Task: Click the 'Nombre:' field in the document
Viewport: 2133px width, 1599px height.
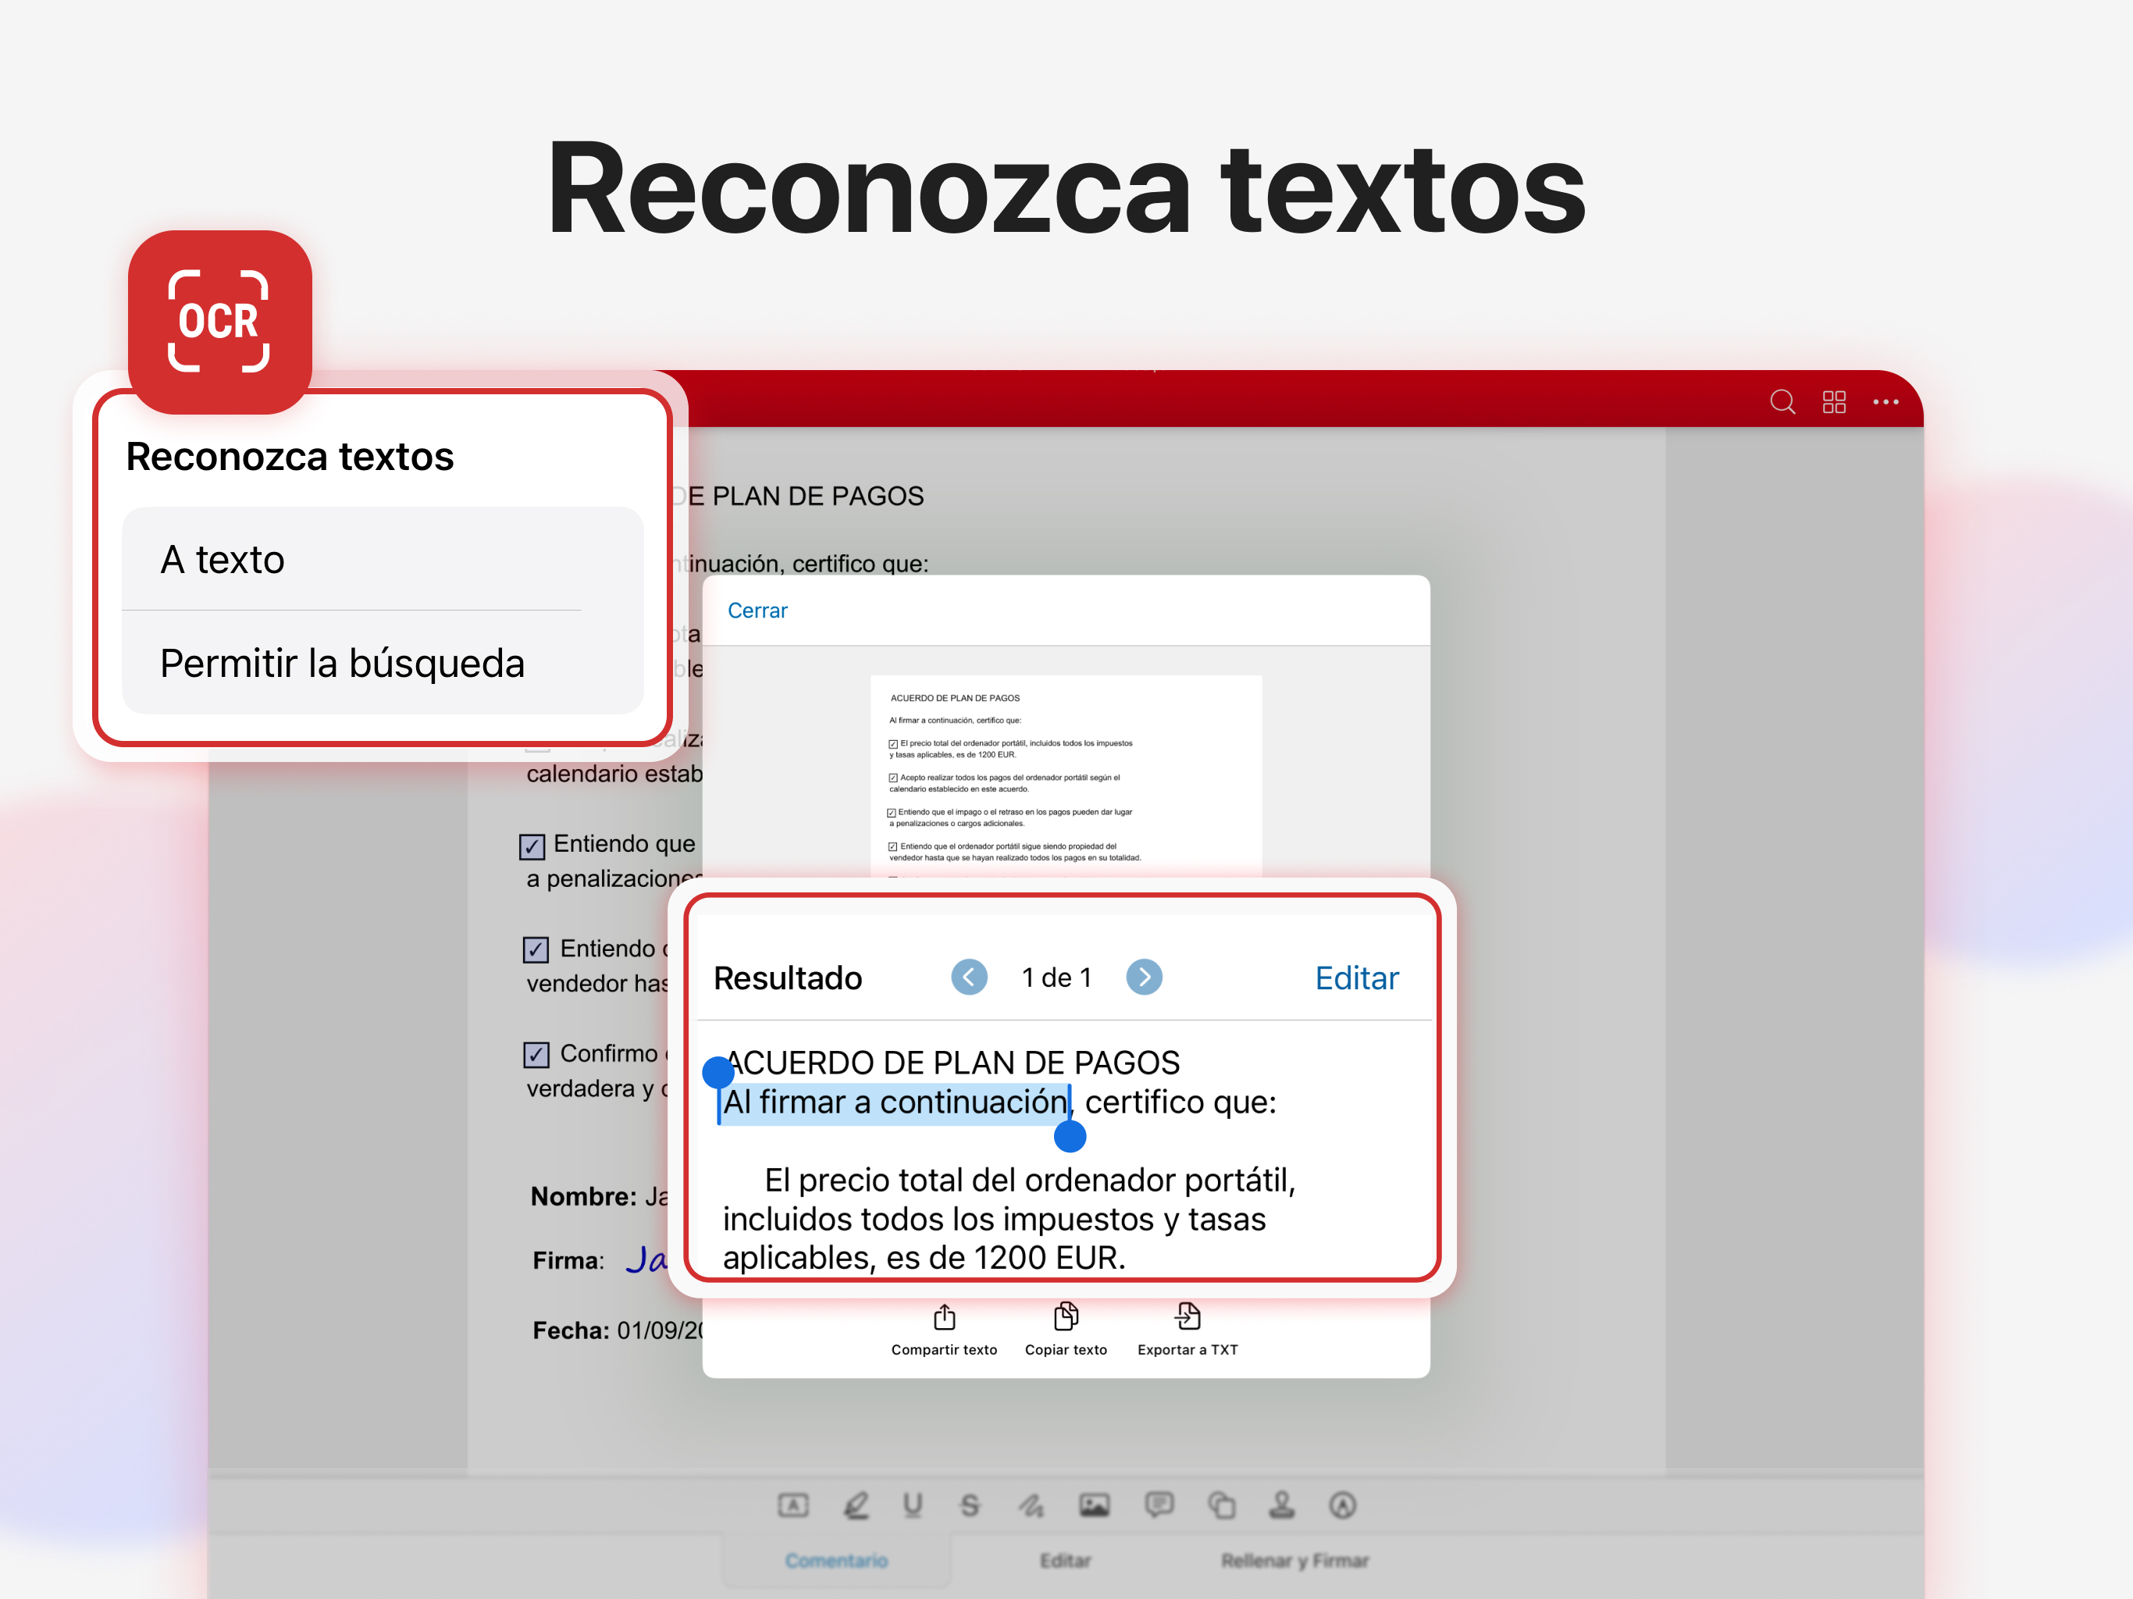Action: tap(583, 1197)
